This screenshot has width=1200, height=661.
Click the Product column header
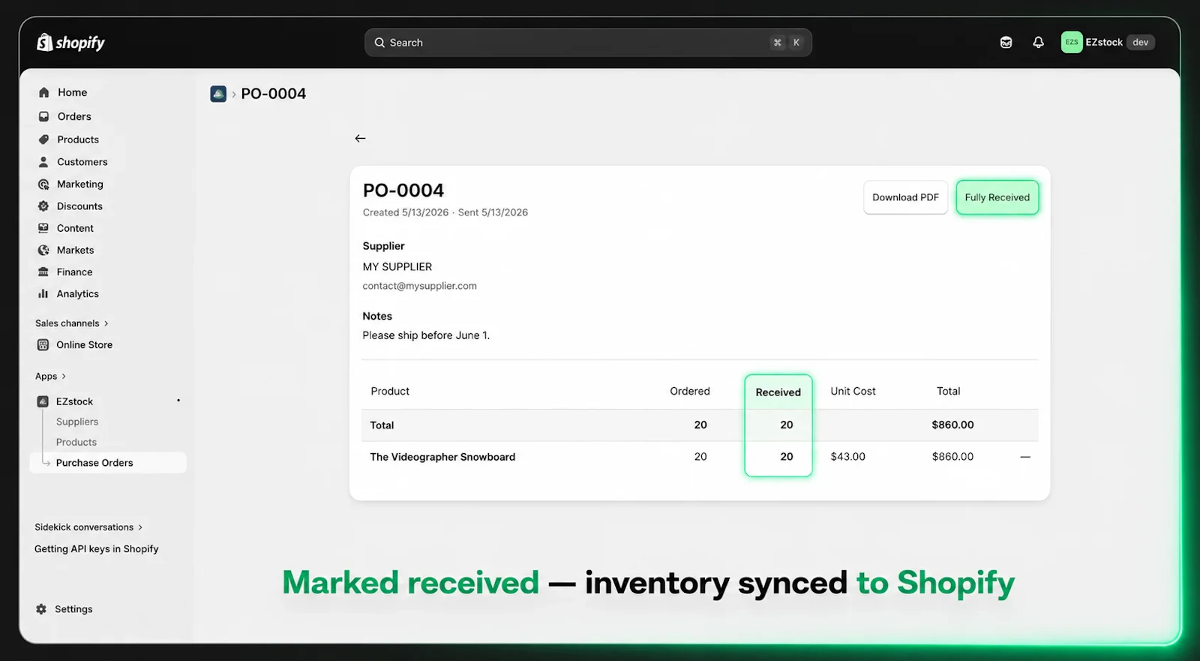tap(390, 392)
